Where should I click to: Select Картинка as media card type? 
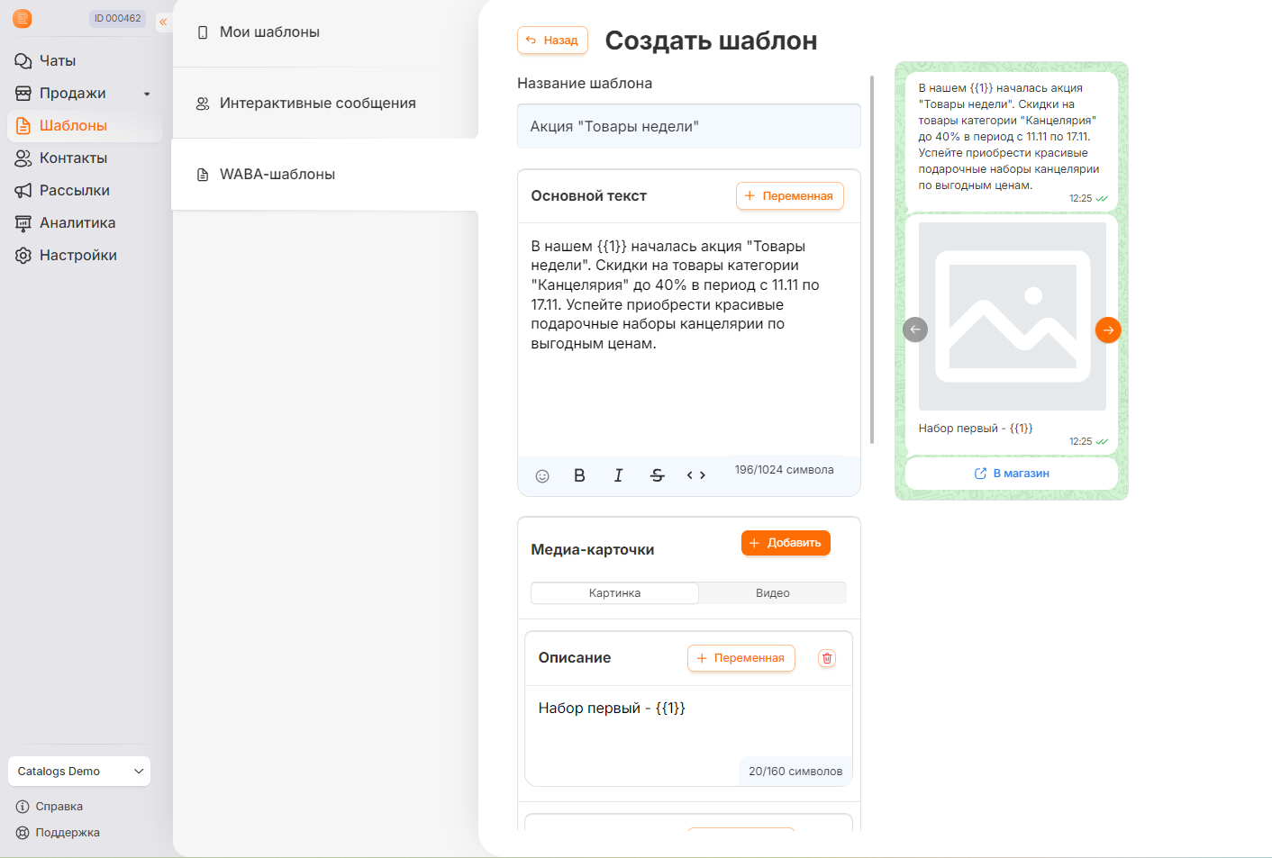(x=614, y=593)
